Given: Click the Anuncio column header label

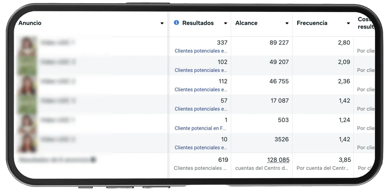Looking at the screenshot, I should [x=30, y=23].
